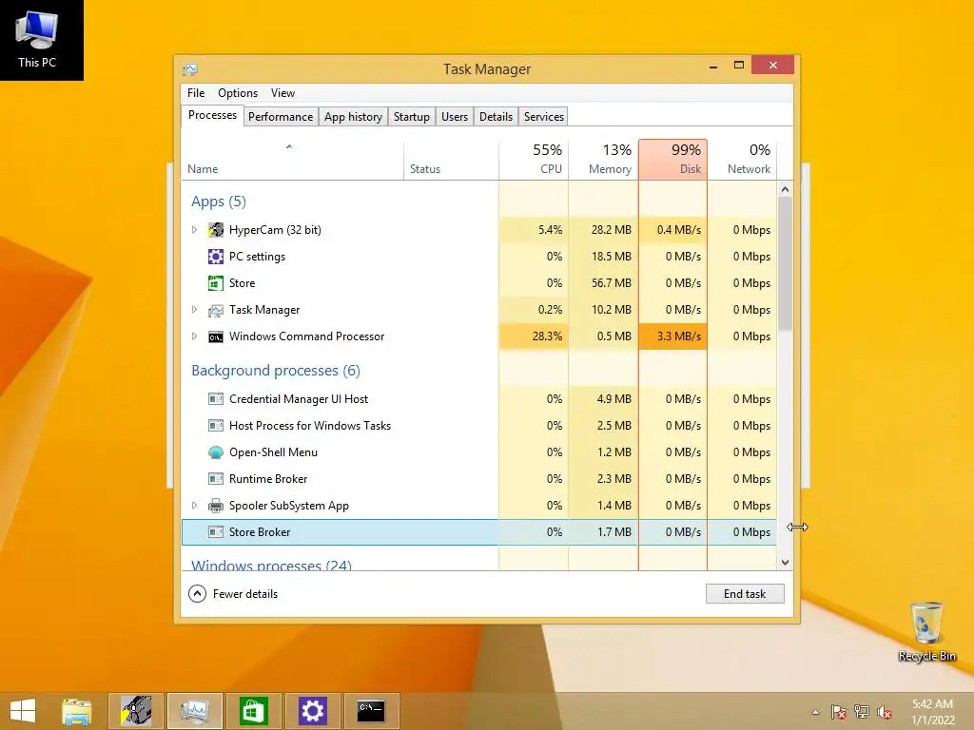The height and width of the screenshot is (730, 974).
Task: Click the Task Manager title bar icon
Action: [x=190, y=68]
